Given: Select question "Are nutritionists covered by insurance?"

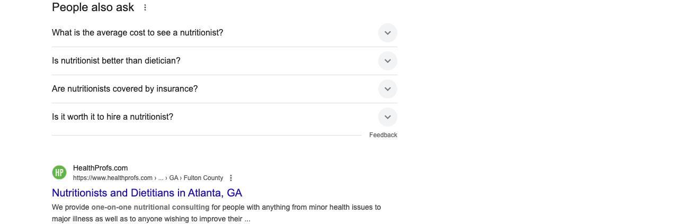Looking at the screenshot, I should pyautogui.click(x=125, y=89).
